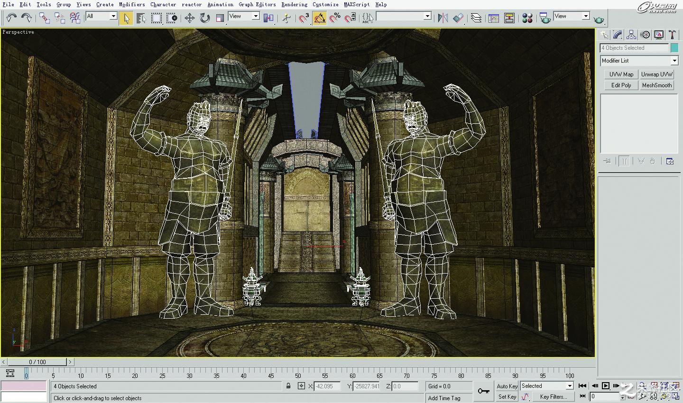Click the Mirror tool icon
The width and height of the screenshot is (683, 403).
pos(443,18)
